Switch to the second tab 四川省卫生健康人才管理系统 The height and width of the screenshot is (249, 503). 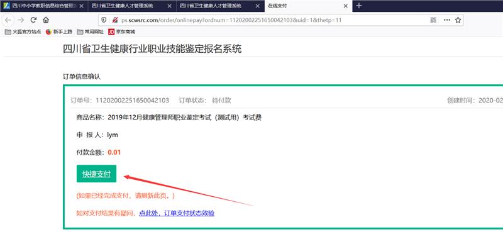coord(132,6)
